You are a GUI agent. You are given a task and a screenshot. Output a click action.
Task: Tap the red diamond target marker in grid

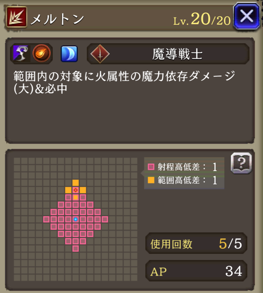point(76,190)
